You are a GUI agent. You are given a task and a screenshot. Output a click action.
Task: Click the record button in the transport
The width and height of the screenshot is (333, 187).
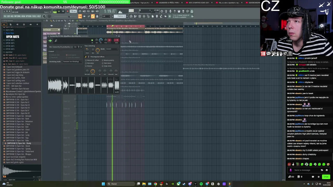click(67, 11)
